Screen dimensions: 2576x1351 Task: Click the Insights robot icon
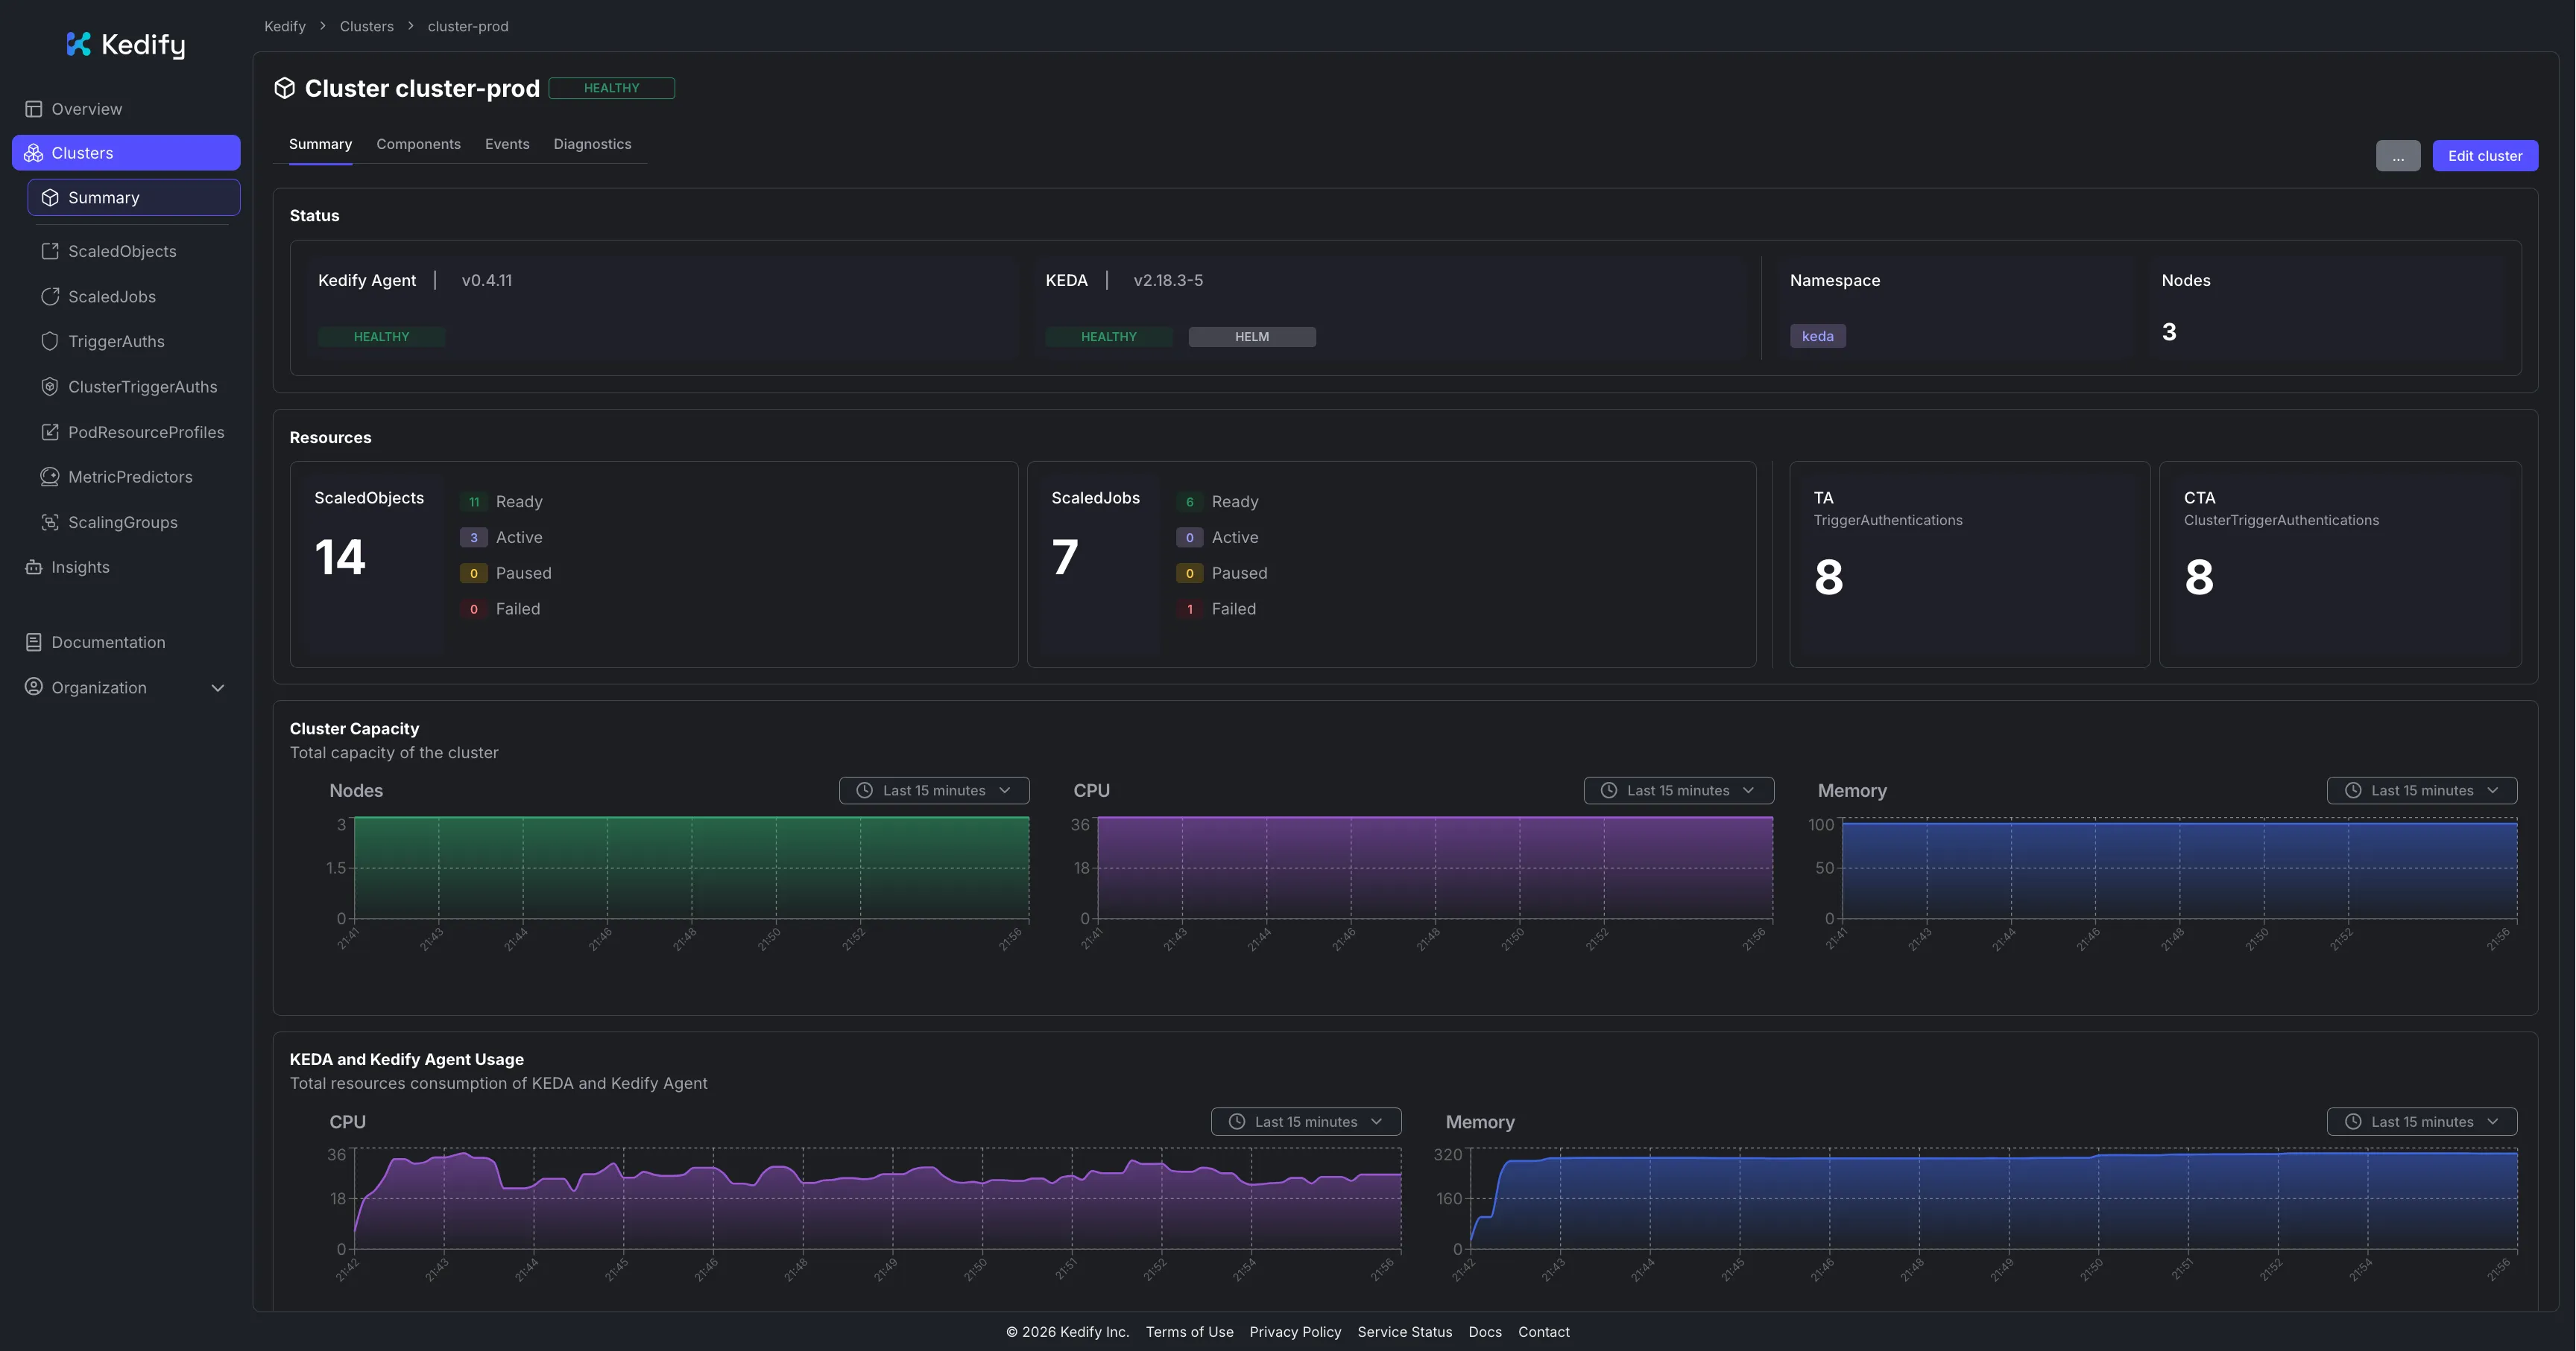(34, 567)
